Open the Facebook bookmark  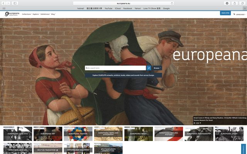tap(128, 8)
